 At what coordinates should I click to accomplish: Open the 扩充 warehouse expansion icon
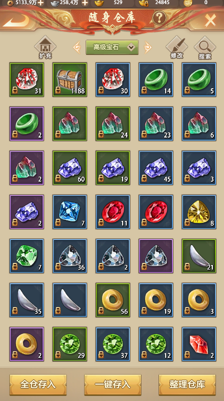45,48
